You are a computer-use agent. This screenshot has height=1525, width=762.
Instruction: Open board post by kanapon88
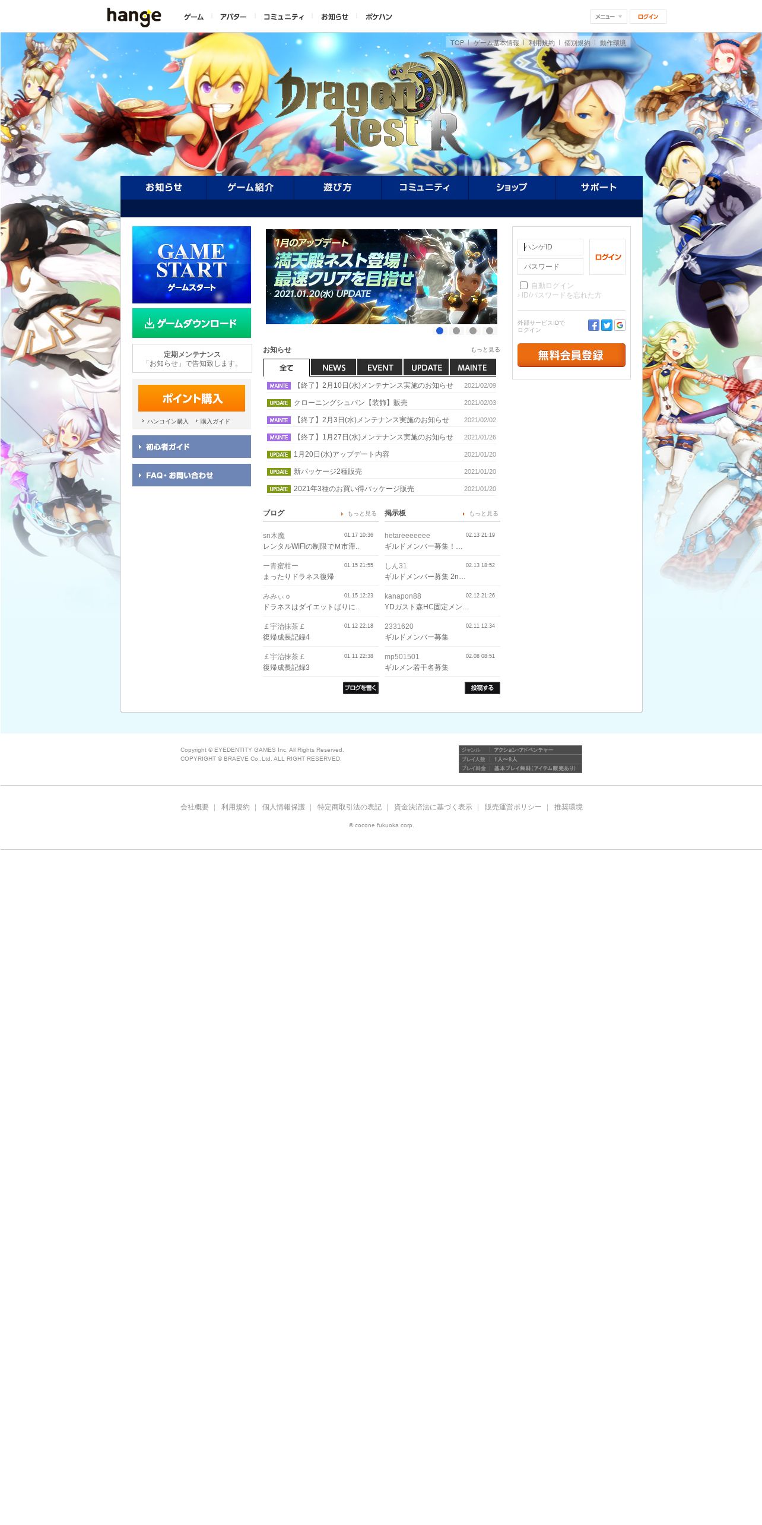[427, 607]
